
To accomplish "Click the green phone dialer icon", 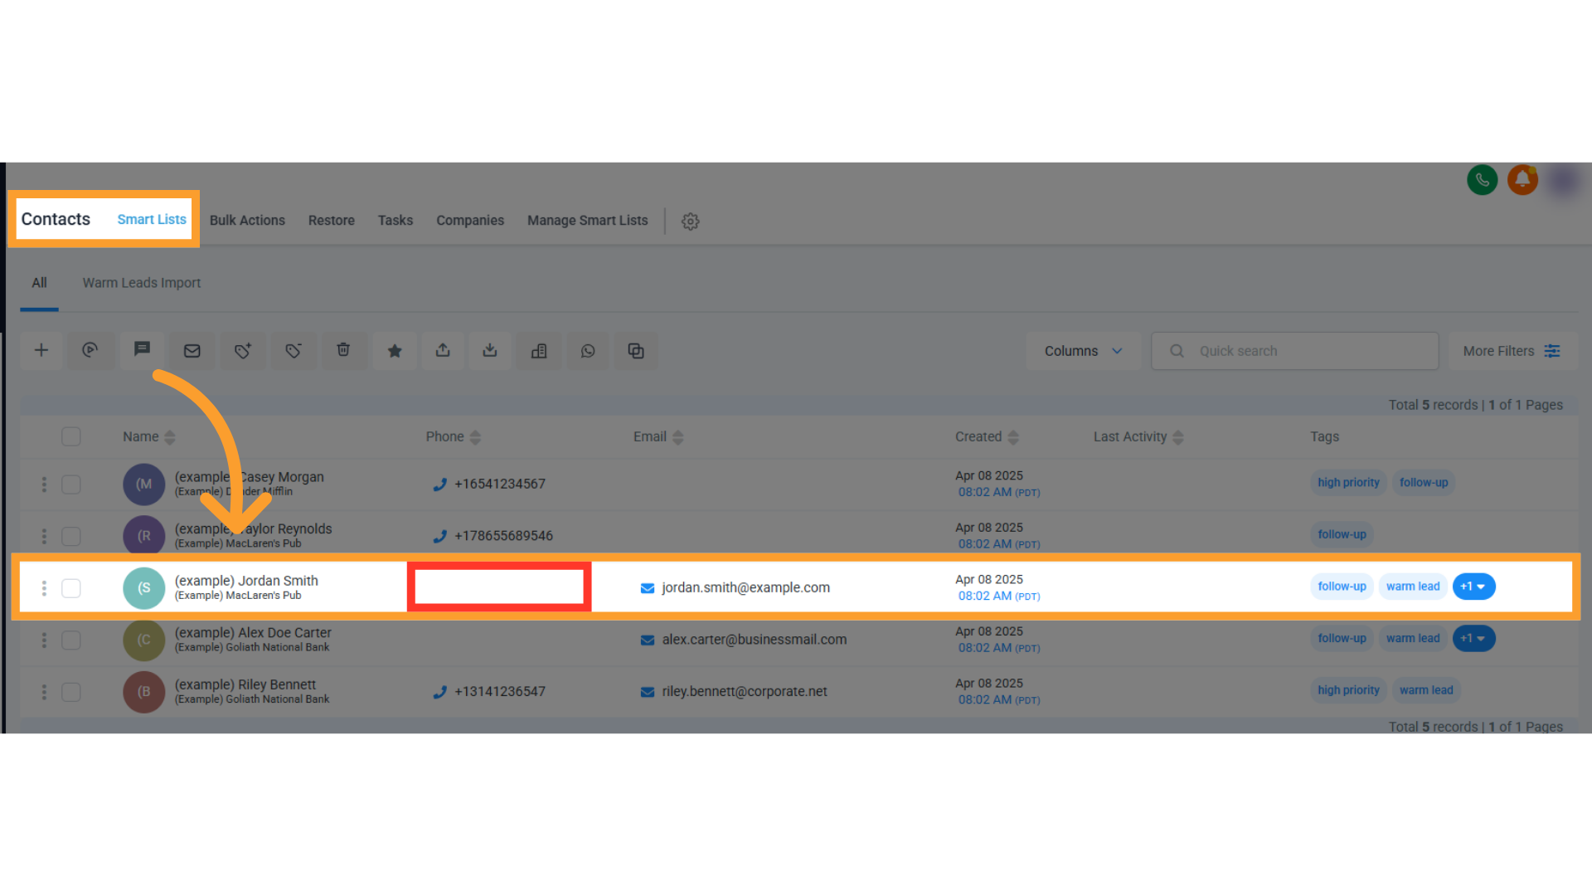I will pos(1482,180).
